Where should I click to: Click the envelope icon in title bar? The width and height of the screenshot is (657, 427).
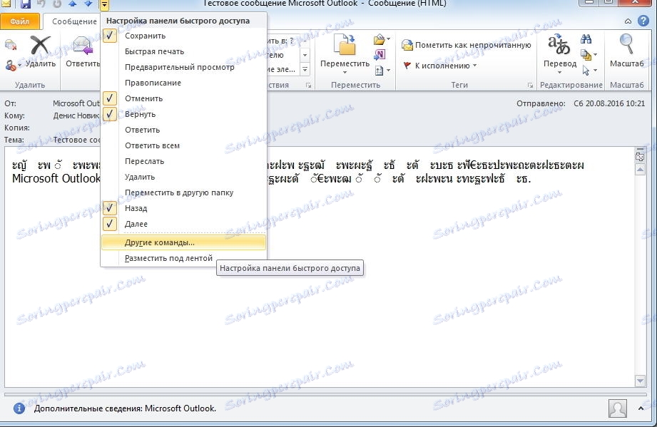click(x=6, y=4)
